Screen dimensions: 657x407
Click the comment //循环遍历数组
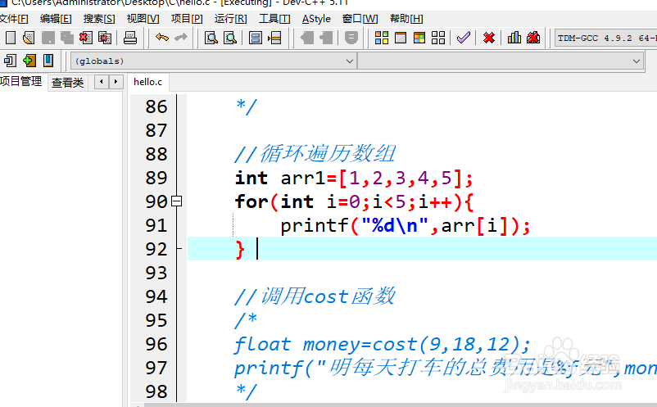click(315, 154)
